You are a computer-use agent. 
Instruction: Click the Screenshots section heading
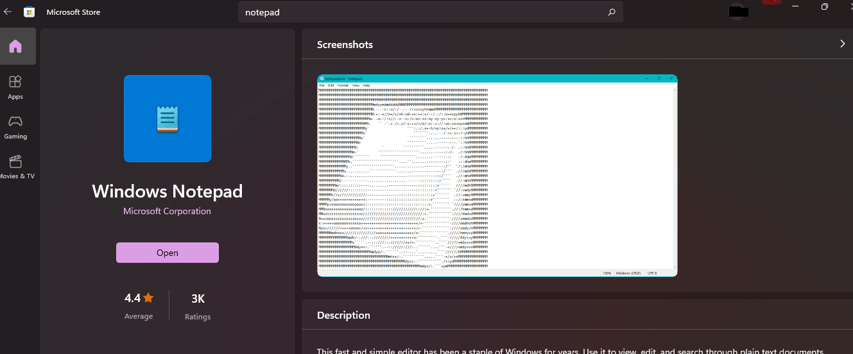(345, 44)
